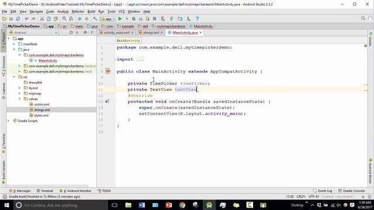Viewport: 374px width, 210px height.
Task: Click the Cortana search box
Action: [61, 205]
